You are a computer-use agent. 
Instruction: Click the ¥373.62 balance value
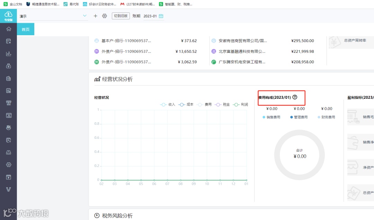189,41
